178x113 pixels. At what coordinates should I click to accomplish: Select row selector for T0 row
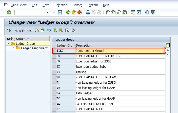(54, 77)
